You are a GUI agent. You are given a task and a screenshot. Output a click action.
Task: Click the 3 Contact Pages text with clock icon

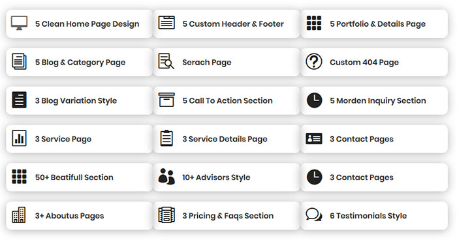(x=362, y=177)
